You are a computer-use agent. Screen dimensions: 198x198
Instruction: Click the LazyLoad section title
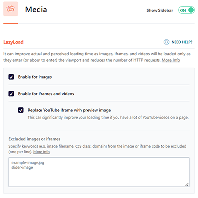coord(13,42)
